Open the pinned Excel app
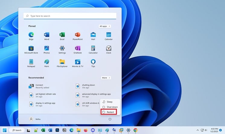This screenshot has height=134, width=225. tap(62, 36)
